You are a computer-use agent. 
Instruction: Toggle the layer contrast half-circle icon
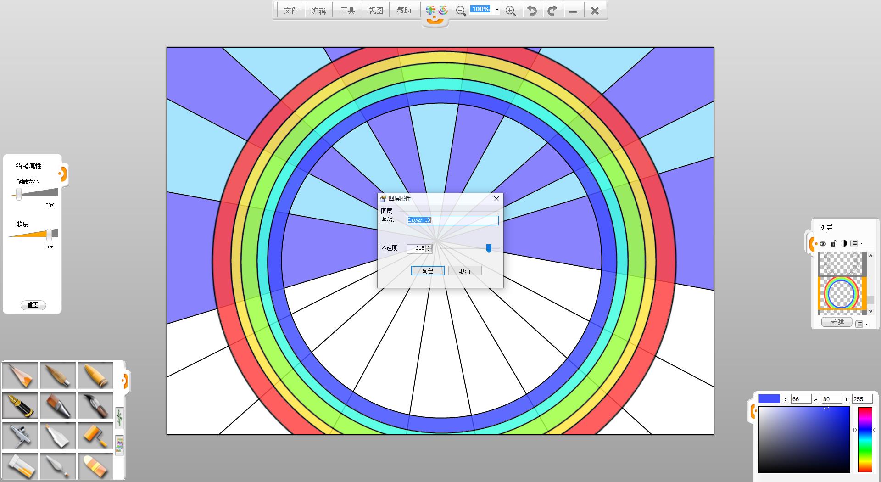843,244
